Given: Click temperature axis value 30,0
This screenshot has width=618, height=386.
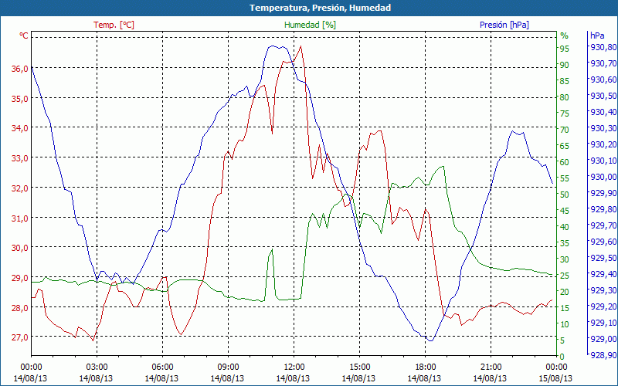Looking at the screenshot, I should 19,248.
